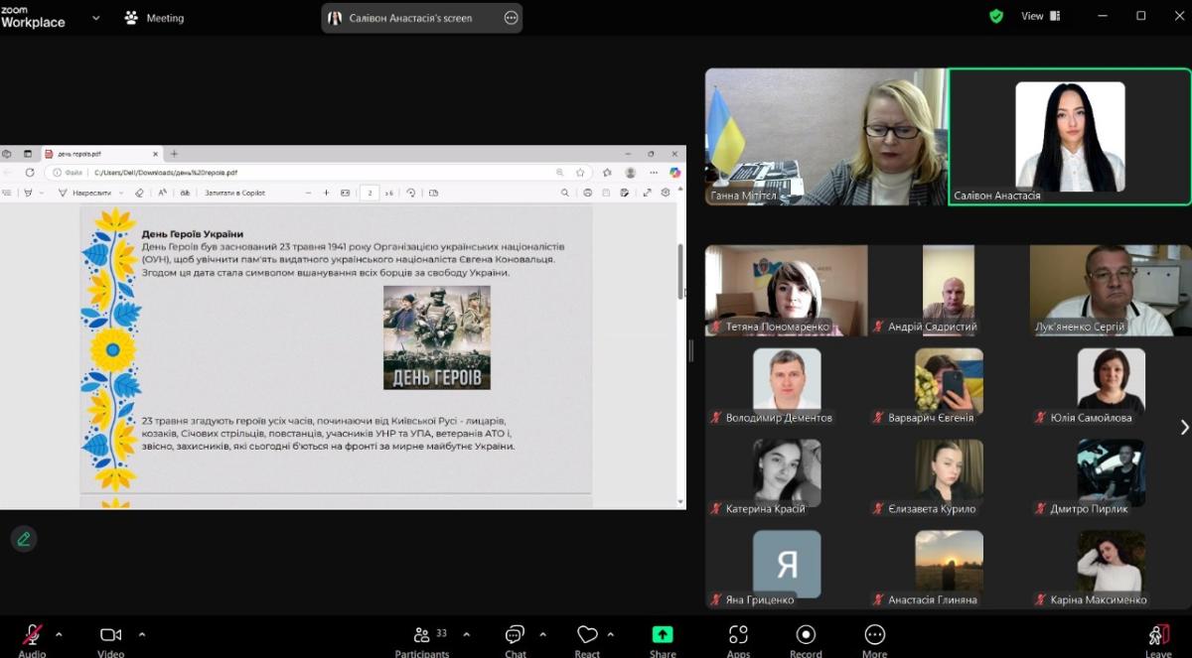Open the More options icon
This screenshot has height=658, width=1192.
874,637
